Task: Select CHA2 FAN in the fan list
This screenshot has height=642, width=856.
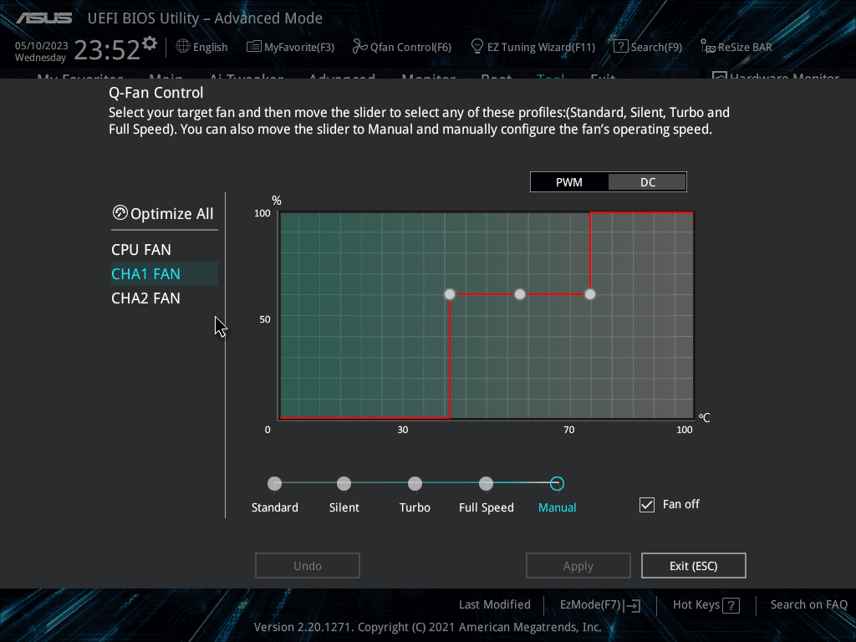Action: (165, 298)
